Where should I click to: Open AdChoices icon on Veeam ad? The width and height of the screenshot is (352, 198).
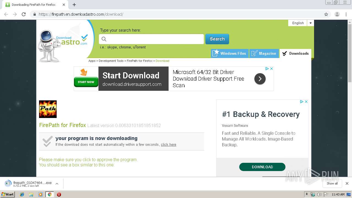click(x=302, y=101)
